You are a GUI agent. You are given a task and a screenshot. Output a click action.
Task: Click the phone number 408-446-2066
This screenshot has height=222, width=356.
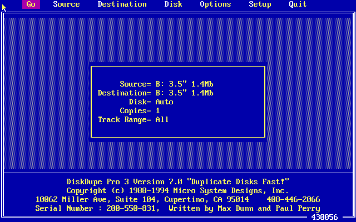(293, 200)
